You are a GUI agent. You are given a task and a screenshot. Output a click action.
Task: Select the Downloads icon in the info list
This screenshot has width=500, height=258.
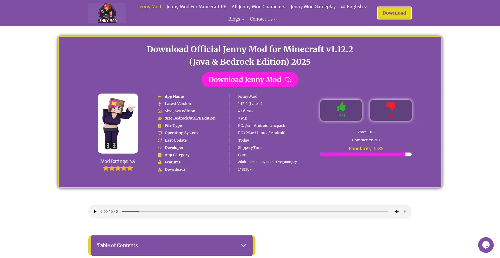160,169
